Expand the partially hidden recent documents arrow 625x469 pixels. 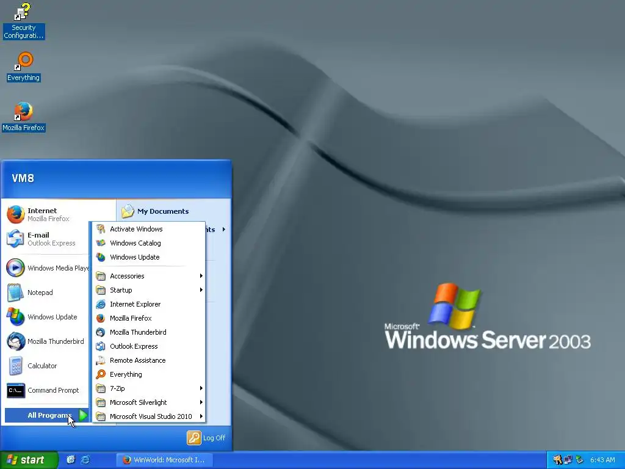[223, 230]
